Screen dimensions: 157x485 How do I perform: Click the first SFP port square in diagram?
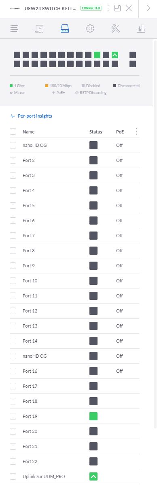(x=133, y=55)
